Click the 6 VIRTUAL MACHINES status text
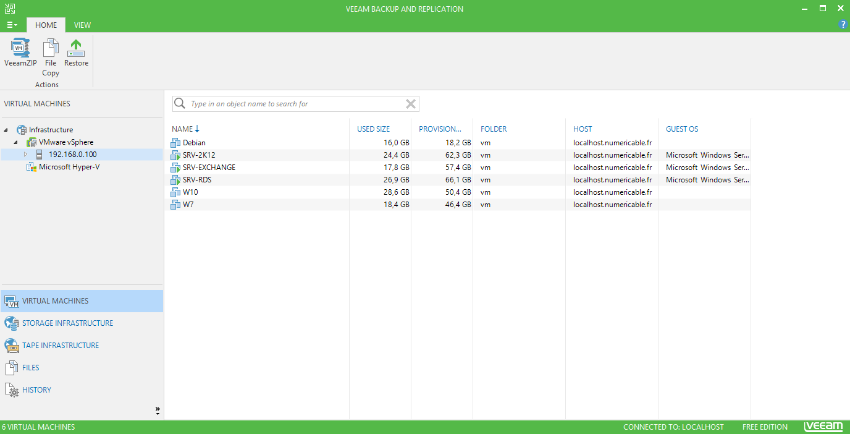The height and width of the screenshot is (434, 850). (39, 427)
